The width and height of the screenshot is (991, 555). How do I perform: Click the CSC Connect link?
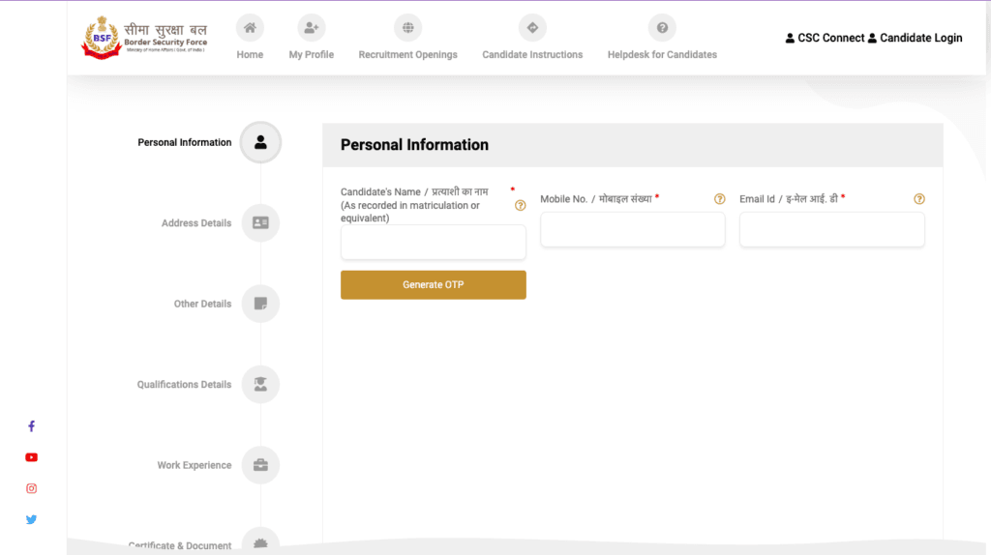pos(825,38)
